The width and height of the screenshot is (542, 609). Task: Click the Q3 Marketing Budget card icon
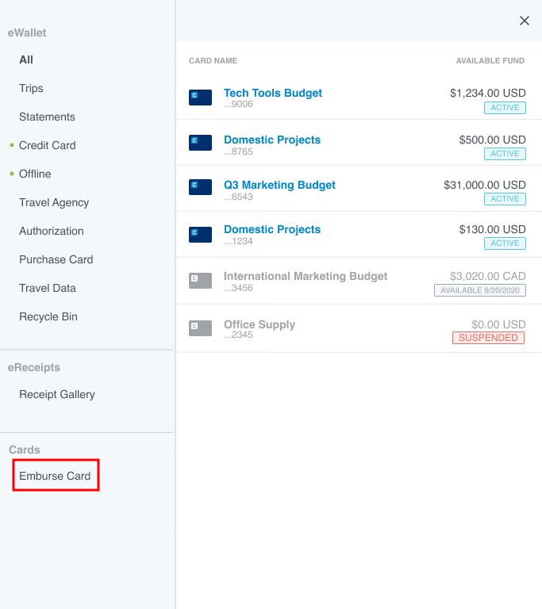point(200,187)
